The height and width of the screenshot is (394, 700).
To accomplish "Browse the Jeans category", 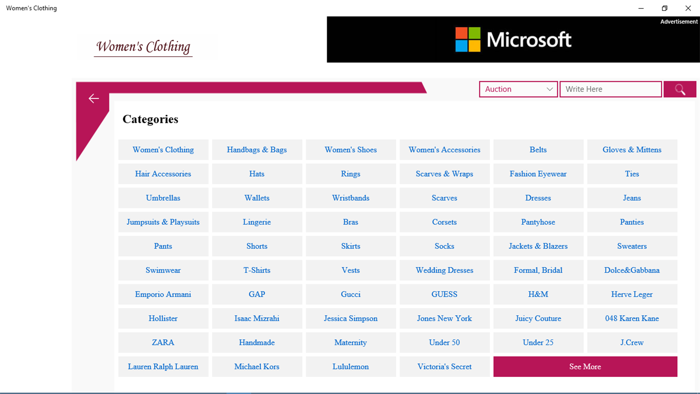I will pyautogui.click(x=632, y=198).
